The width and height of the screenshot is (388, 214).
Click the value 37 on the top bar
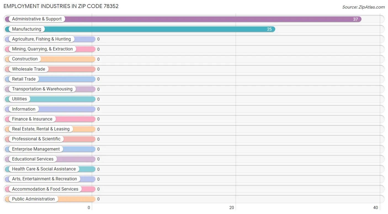tap(355, 19)
